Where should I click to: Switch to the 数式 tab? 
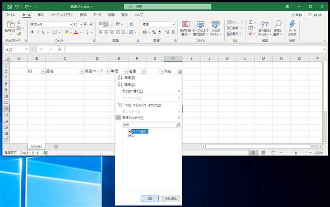[x=83, y=15]
